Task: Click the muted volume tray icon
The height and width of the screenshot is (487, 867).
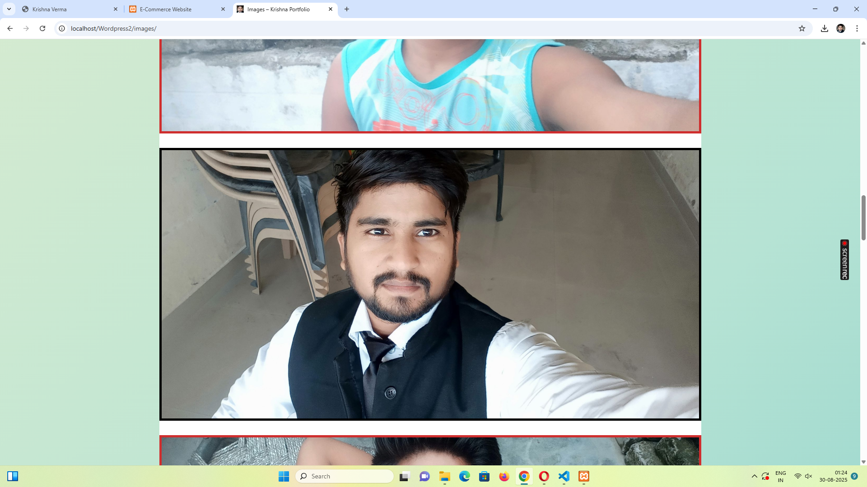Action: tap(809, 476)
